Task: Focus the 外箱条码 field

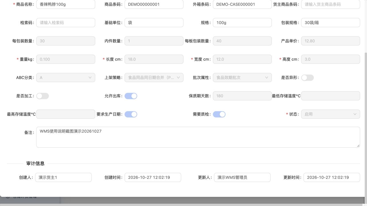Action: click(242, 4)
